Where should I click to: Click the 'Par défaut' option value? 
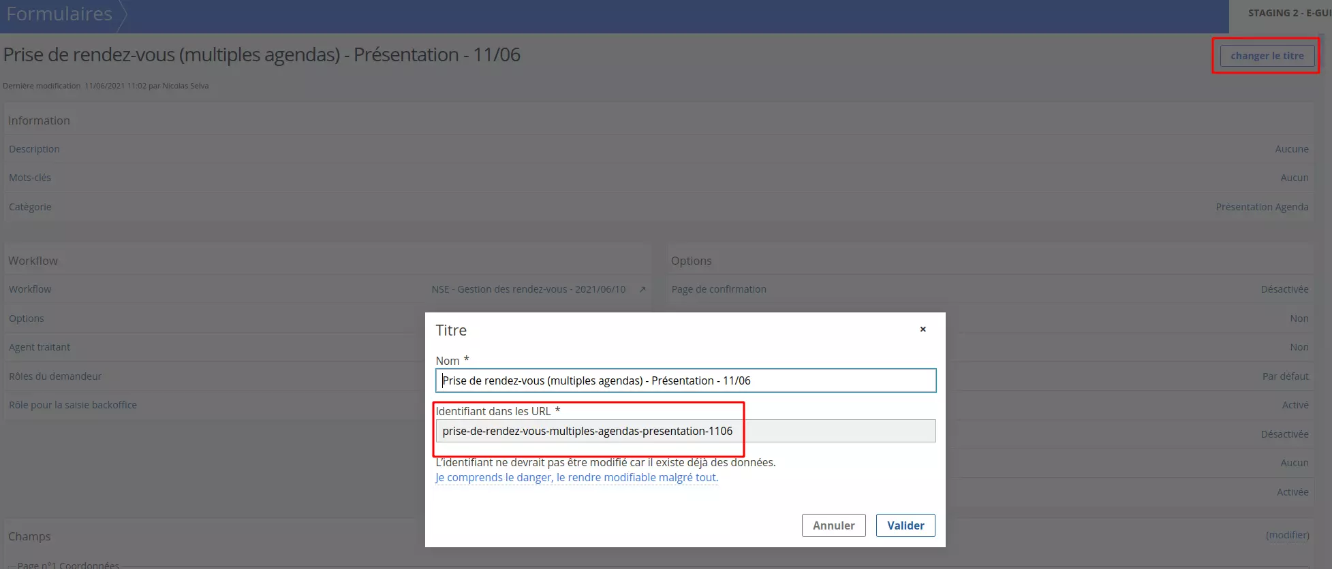click(x=1285, y=376)
